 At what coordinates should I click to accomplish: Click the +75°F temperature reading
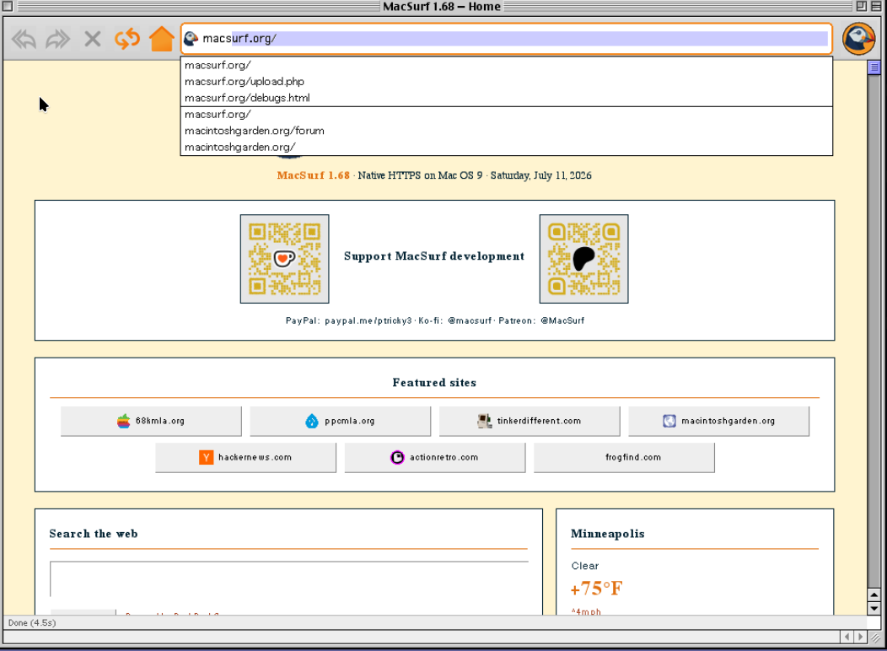click(x=597, y=589)
